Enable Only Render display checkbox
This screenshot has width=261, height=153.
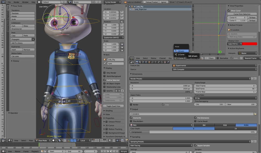pos(105,73)
